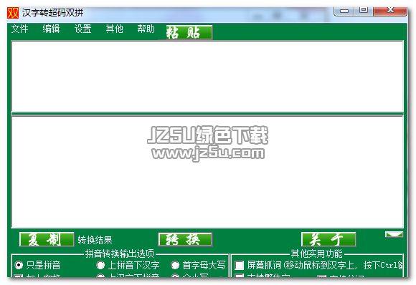416x285 pixels.
Task: Click the red 双 application icon in title bar
Action: (x=13, y=12)
